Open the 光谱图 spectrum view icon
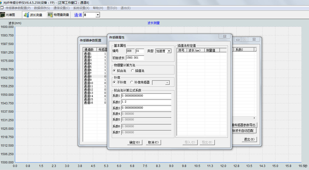 (x=3, y=15)
